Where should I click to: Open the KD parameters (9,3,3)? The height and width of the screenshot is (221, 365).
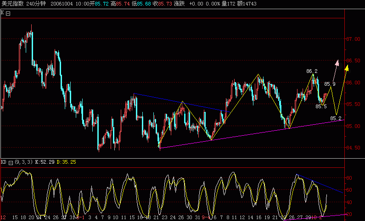(24, 162)
